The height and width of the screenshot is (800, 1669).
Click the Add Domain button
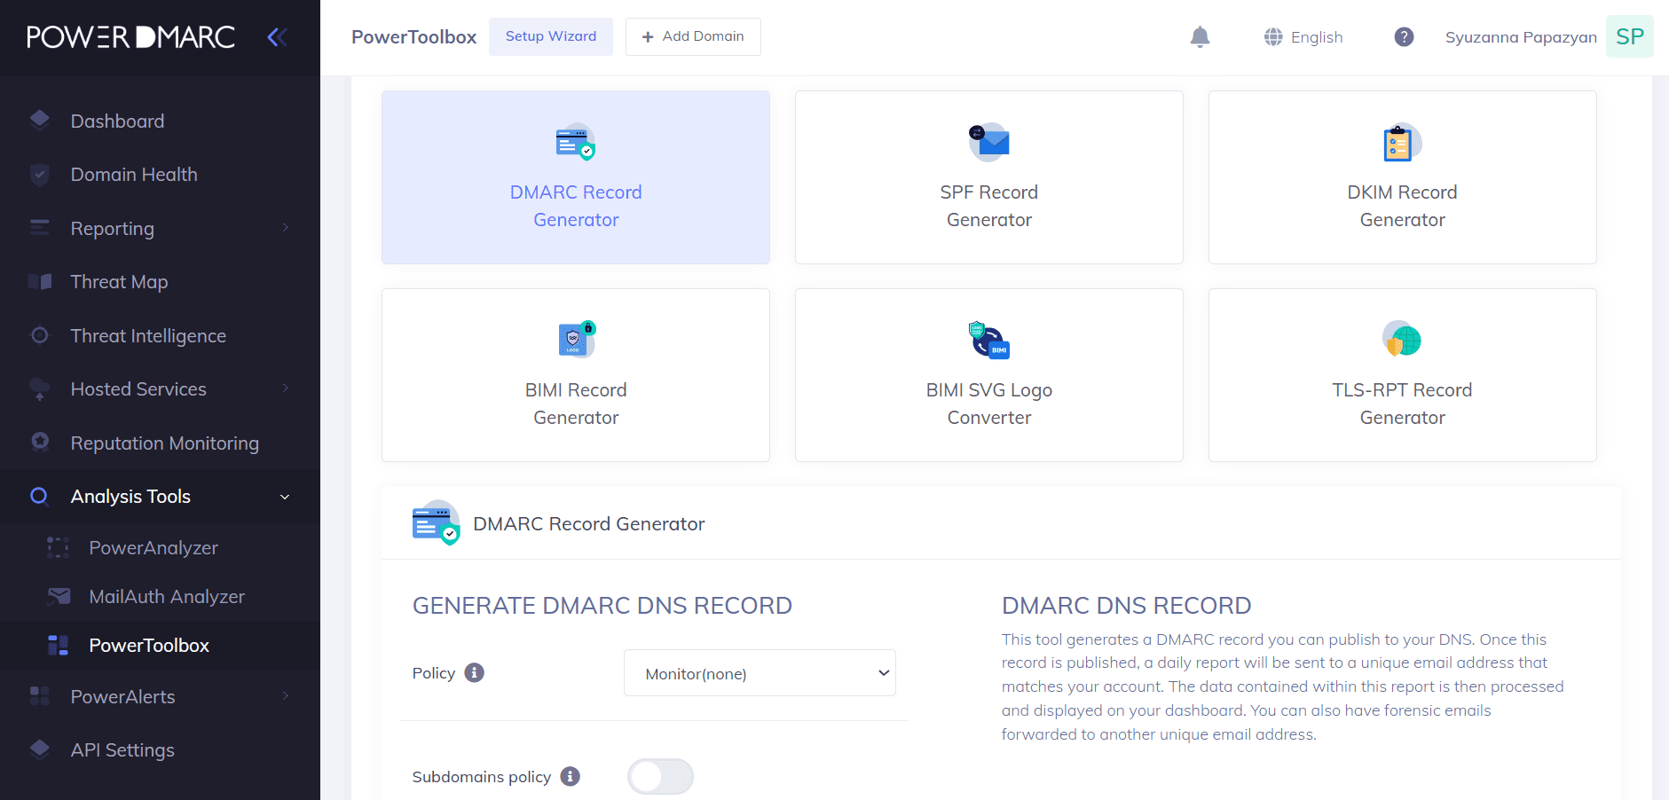point(693,36)
